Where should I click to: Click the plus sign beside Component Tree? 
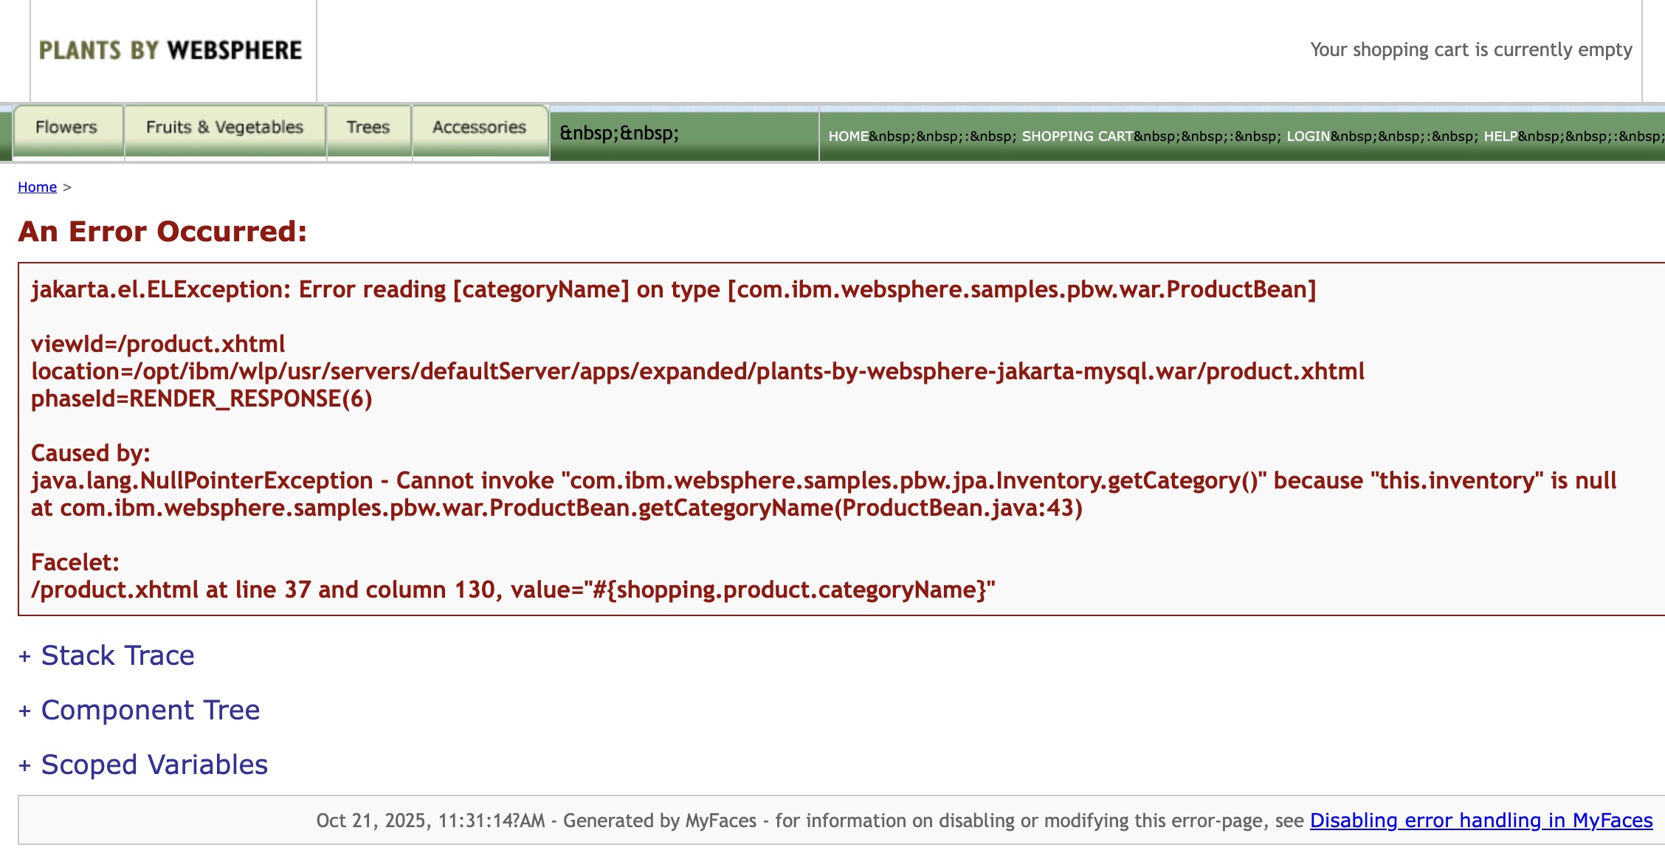pyautogui.click(x=25, y=711)
